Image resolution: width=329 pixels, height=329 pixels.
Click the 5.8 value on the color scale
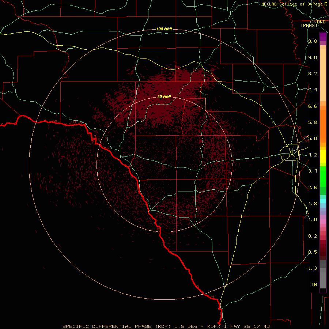click(x=313, y=122)
